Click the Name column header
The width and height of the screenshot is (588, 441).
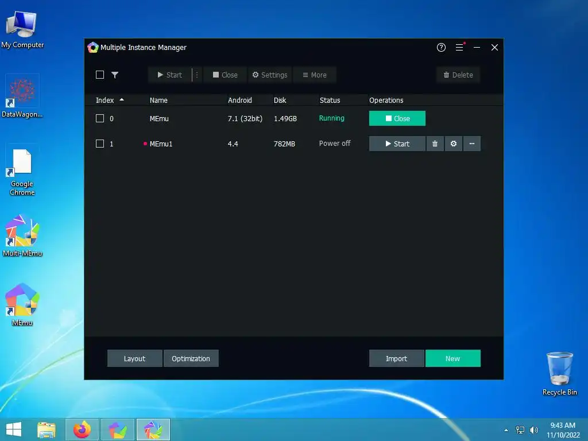(x=158, y=100)
